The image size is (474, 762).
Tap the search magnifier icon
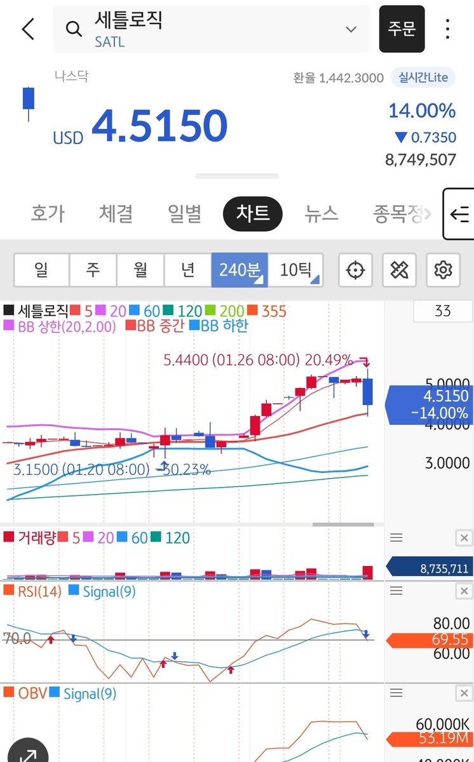(74, 29)
